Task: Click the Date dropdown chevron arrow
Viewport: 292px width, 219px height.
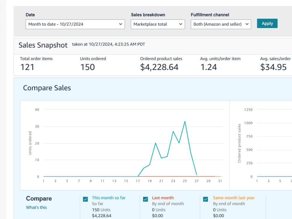Action: coord(121,24)
